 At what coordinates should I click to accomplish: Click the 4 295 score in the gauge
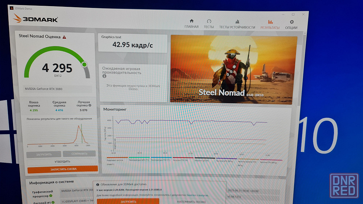57,68
